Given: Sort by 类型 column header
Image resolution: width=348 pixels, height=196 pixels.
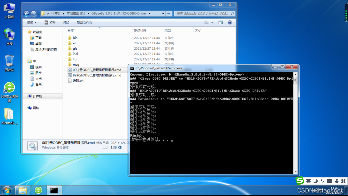Looking at the screenshot, I should (x=167, y=30).
